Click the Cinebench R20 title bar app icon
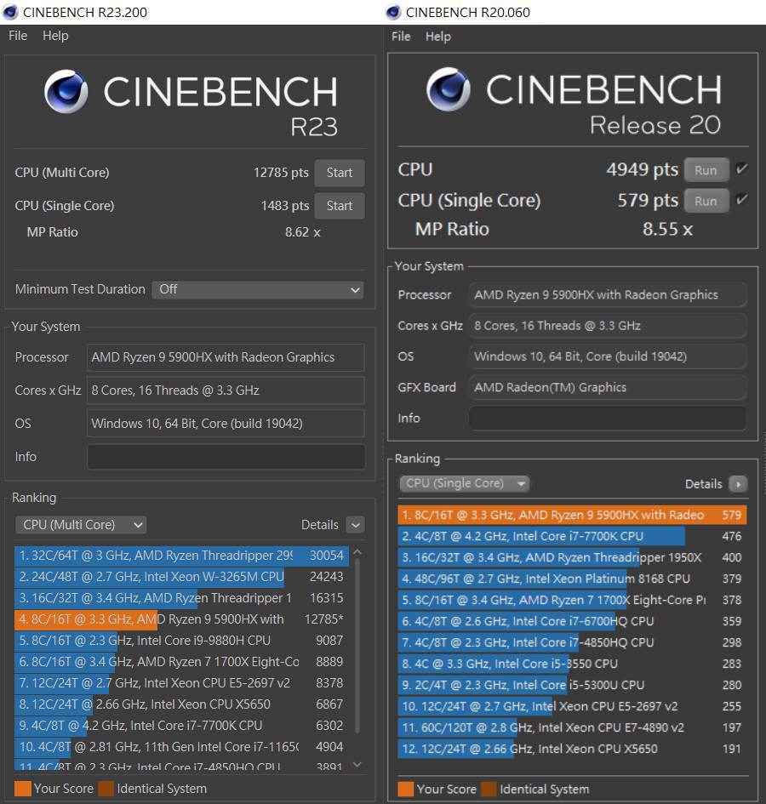766x804 pixels. coord(393,12)
